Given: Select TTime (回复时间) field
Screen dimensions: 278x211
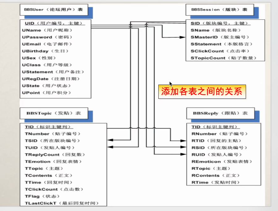Looking at the screenshot, I should pos(48,182).
